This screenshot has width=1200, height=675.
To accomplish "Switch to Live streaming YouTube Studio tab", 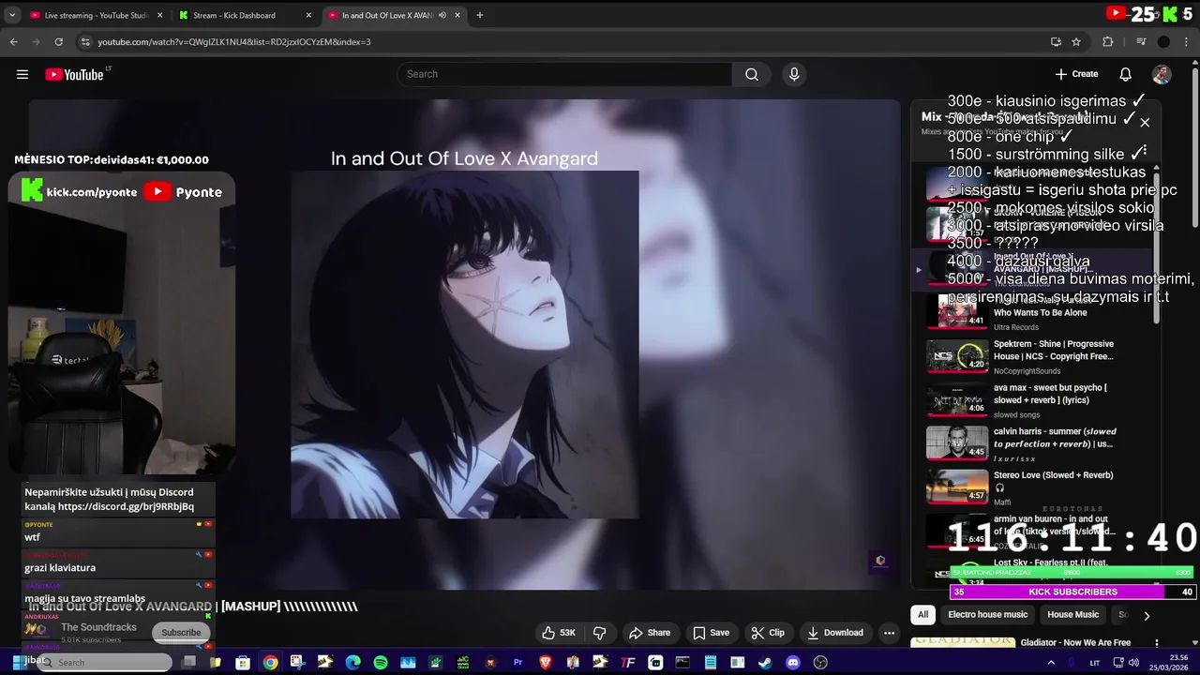I will [x=96, y=15].
